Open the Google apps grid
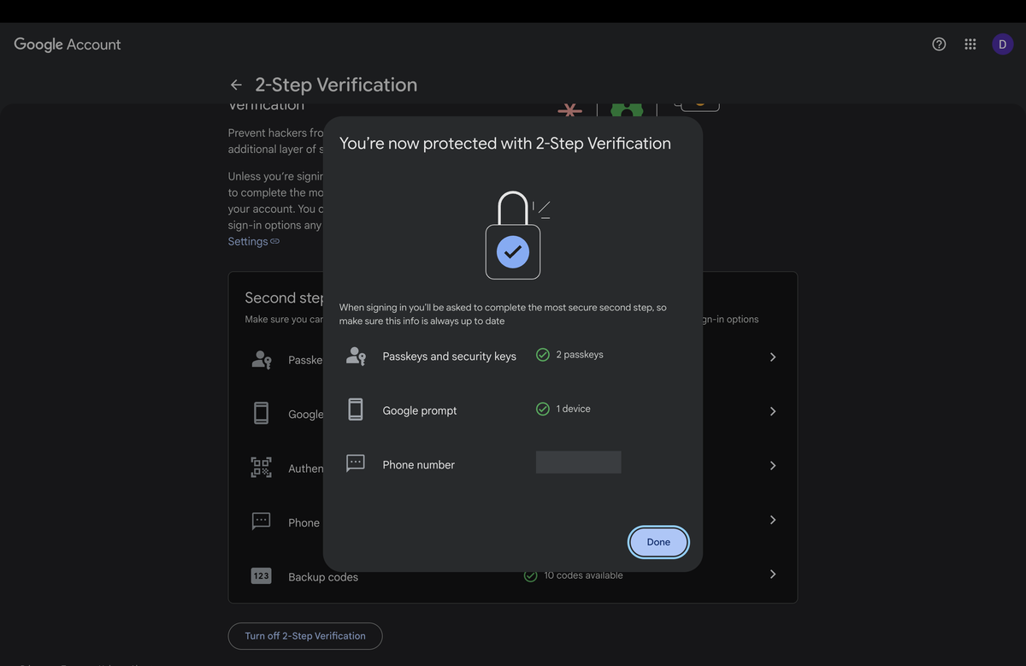 tap(970, 44)
